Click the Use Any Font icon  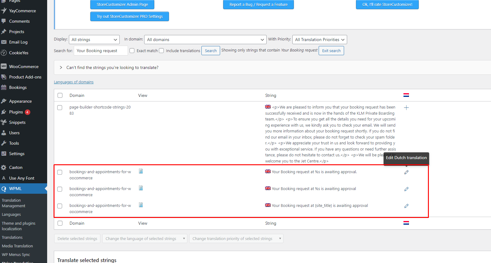4,178
